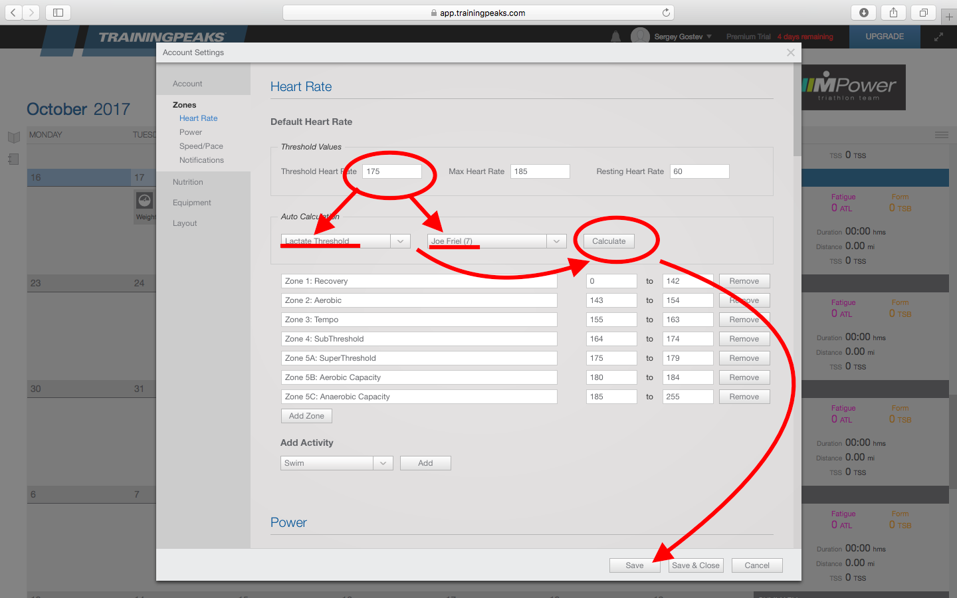Open the library book icon in the left rail
957x598 pixels.
coord(14,138)
